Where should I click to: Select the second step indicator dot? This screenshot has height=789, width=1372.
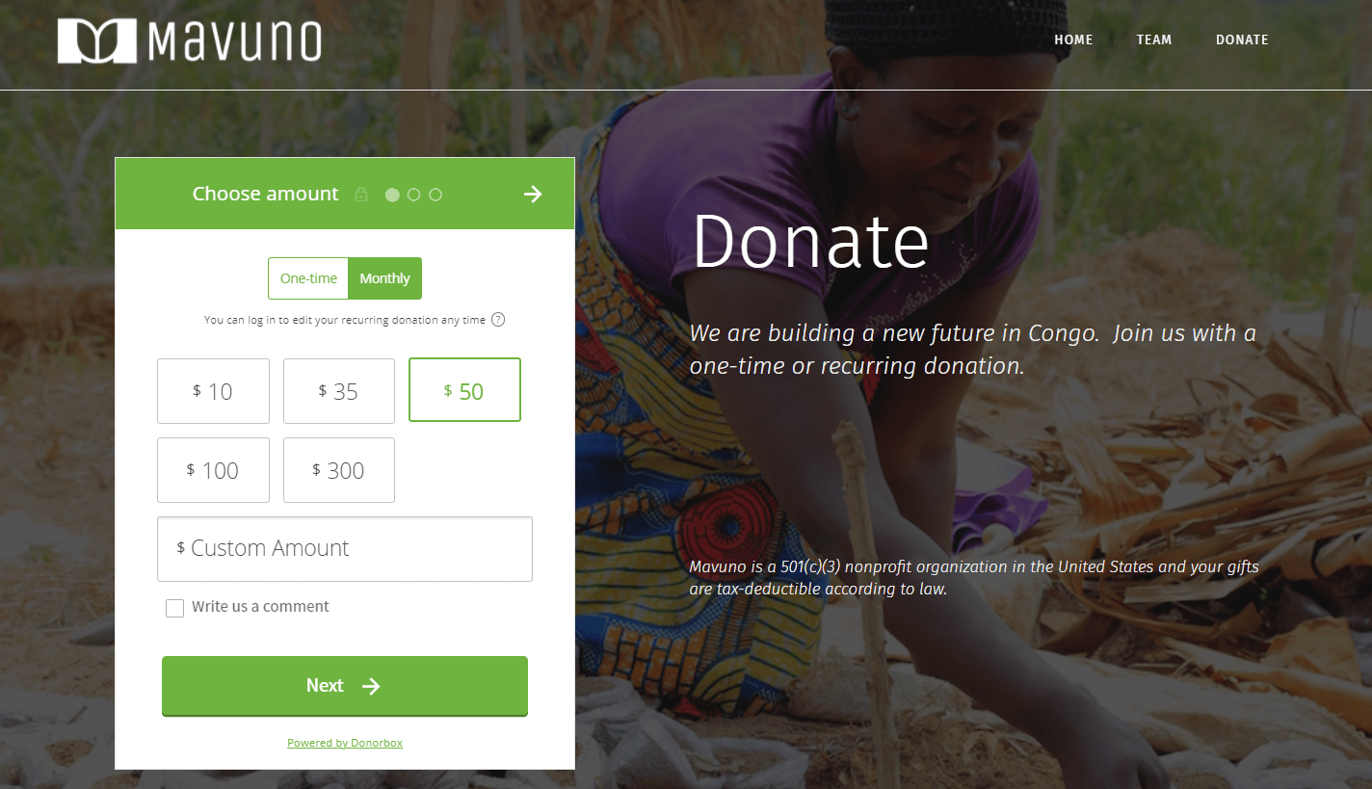pyautogui.click(x=413, y=195)
